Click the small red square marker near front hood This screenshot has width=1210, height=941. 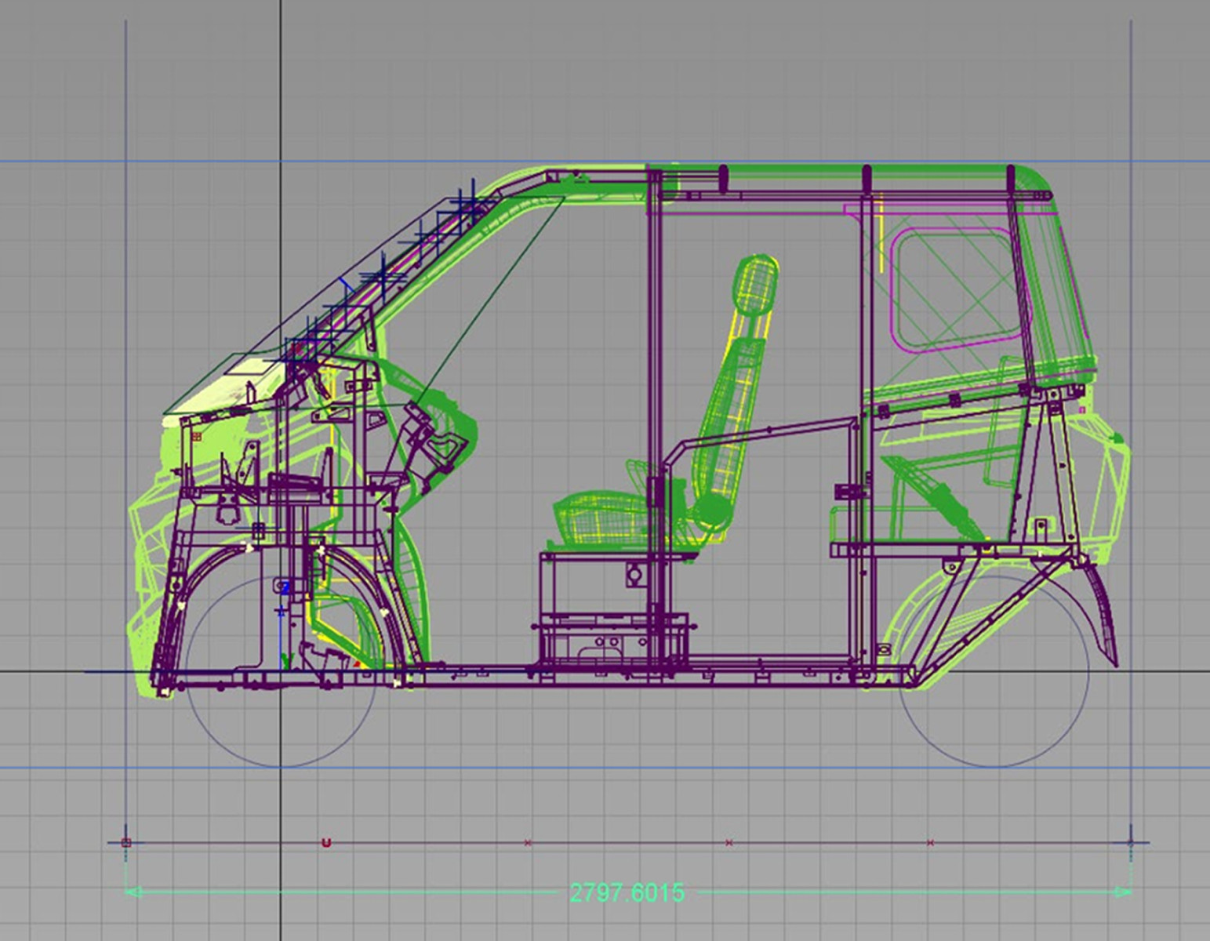pyautogui.click(x=196, y=435)
